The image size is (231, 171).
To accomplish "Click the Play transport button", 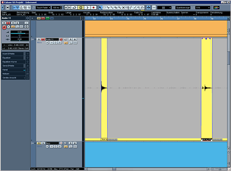I will coord(87,7).
